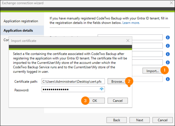Click info icon beside the fourth field

pos(167,62)
